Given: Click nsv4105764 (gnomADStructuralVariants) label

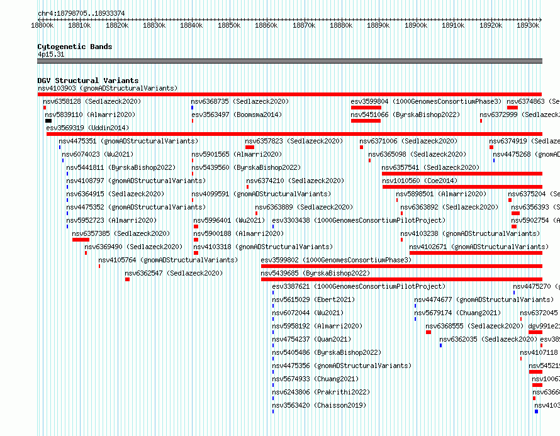Looking at the screenshot, I should pos(168,260).
